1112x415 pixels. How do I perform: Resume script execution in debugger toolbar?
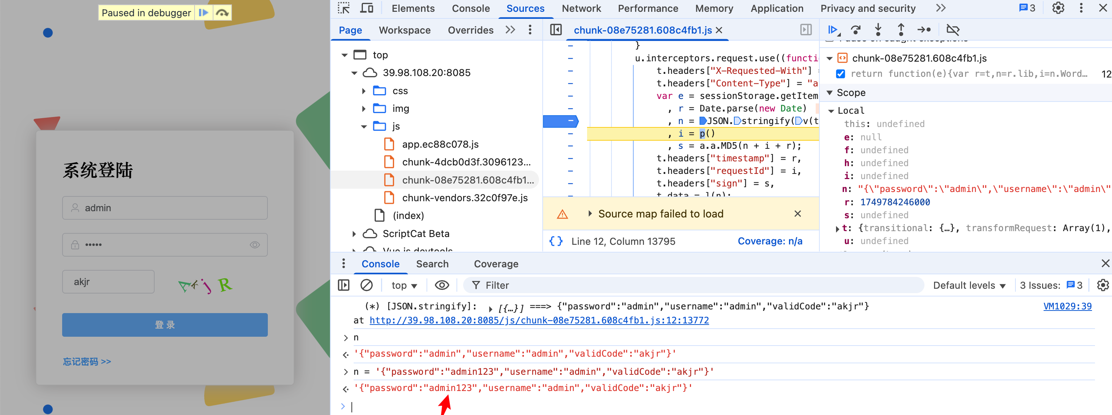(833, 30)
